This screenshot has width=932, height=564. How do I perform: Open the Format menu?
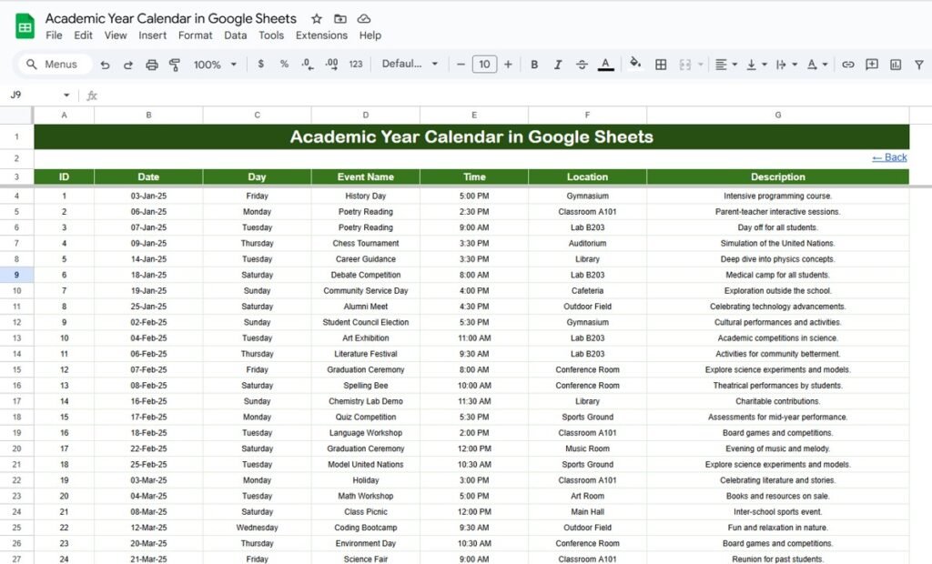point(195,35)
